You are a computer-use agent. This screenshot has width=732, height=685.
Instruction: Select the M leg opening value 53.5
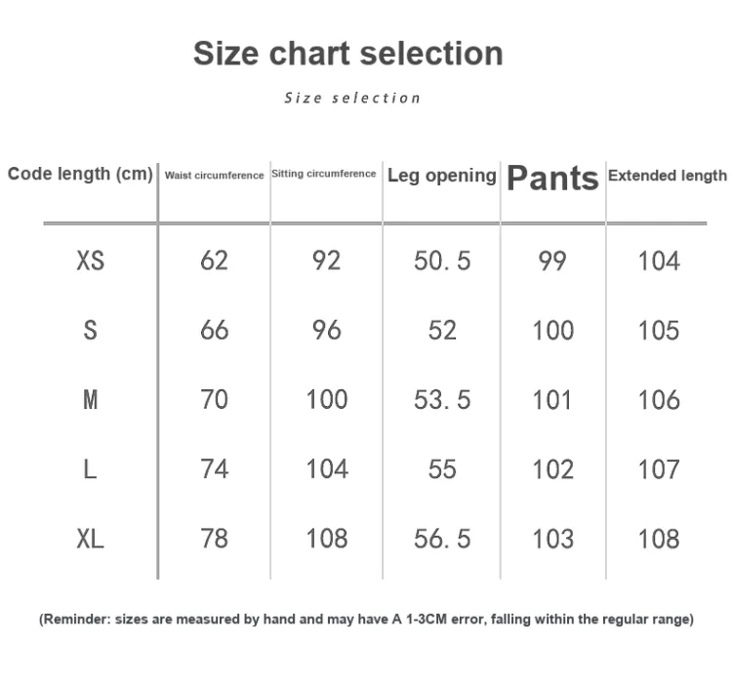tap(442, 400)
